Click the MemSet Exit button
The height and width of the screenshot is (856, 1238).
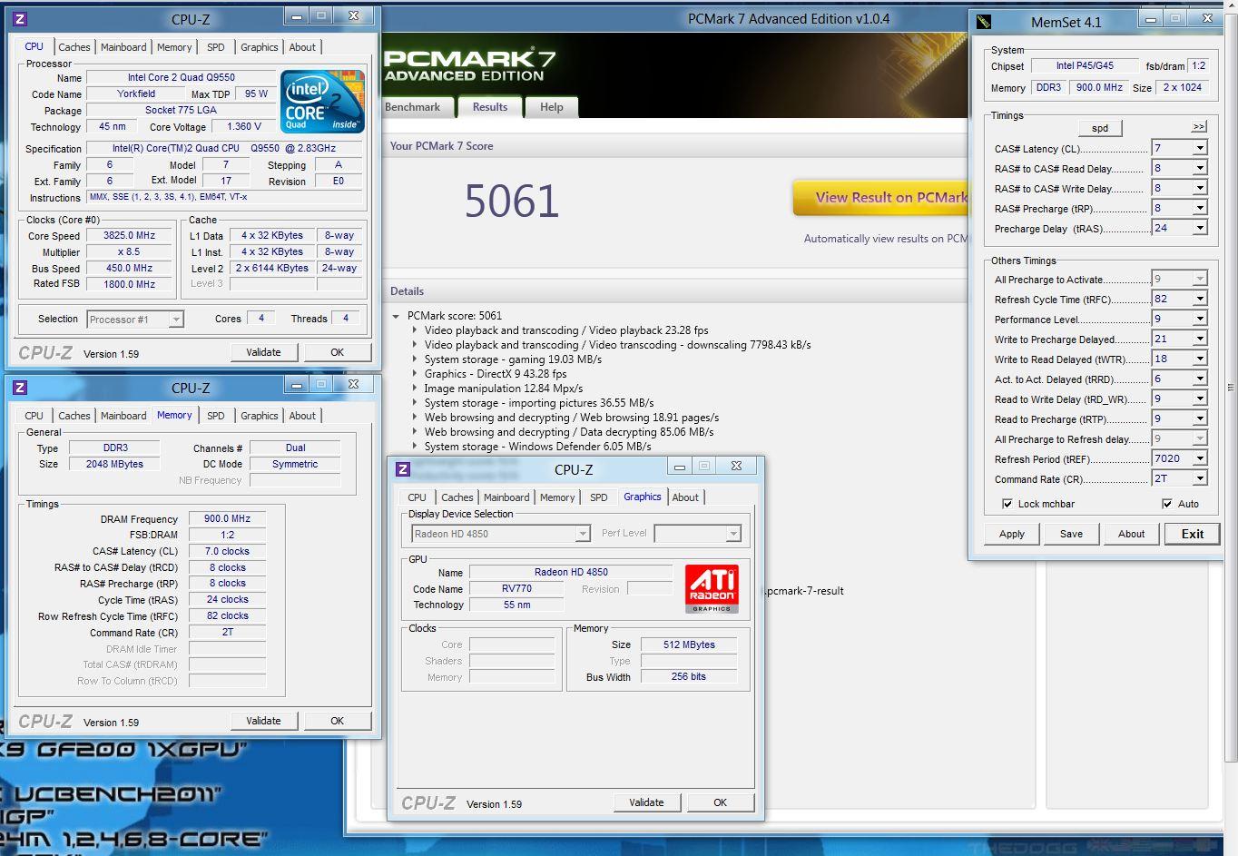[1193, 534]
